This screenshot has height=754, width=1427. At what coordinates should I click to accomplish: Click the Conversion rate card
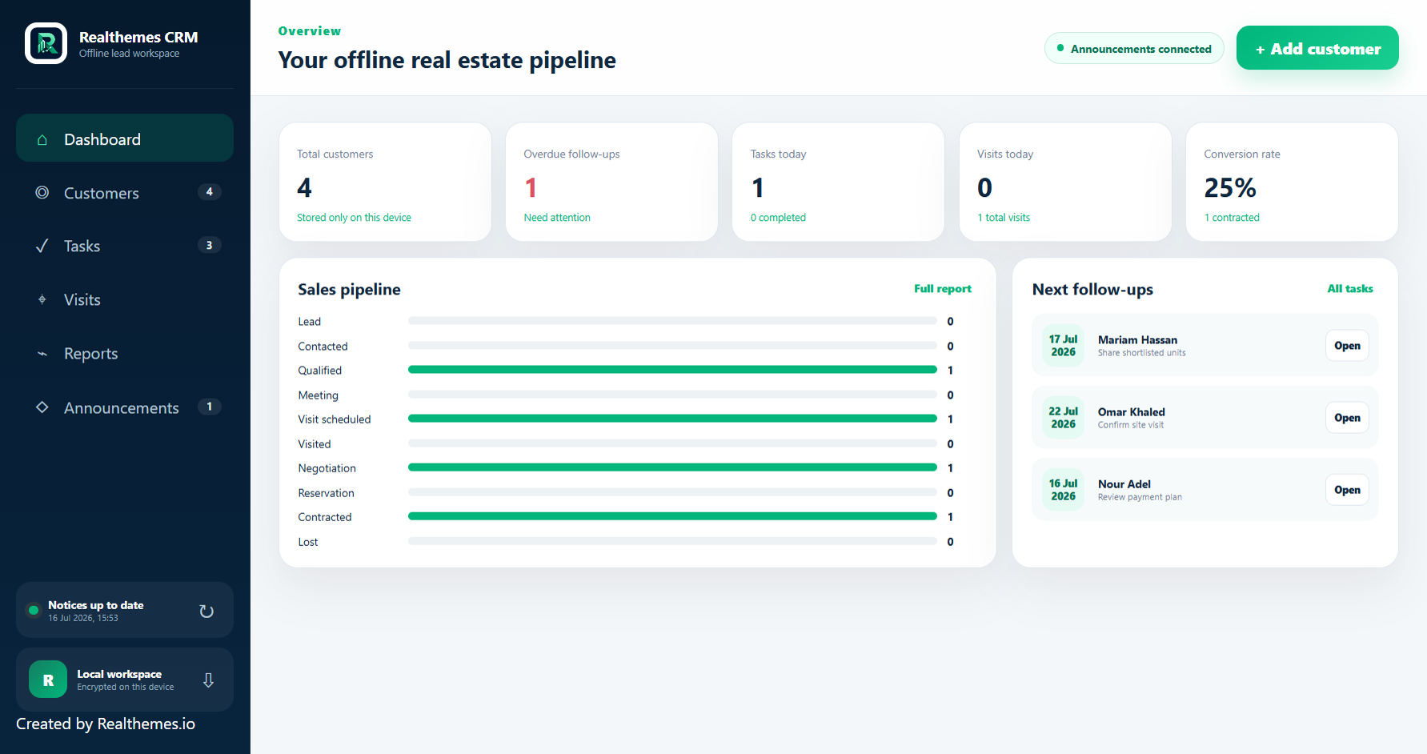(1292, 182)
